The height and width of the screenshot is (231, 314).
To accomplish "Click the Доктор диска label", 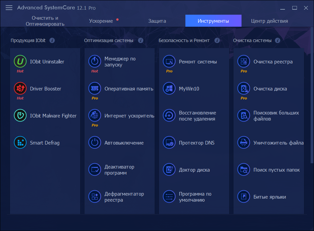I will [x=194, y=170].
